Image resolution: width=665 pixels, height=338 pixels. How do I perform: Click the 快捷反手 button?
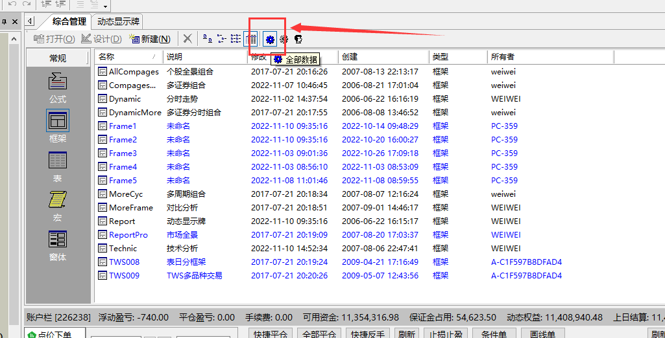[x=368, y=333]
